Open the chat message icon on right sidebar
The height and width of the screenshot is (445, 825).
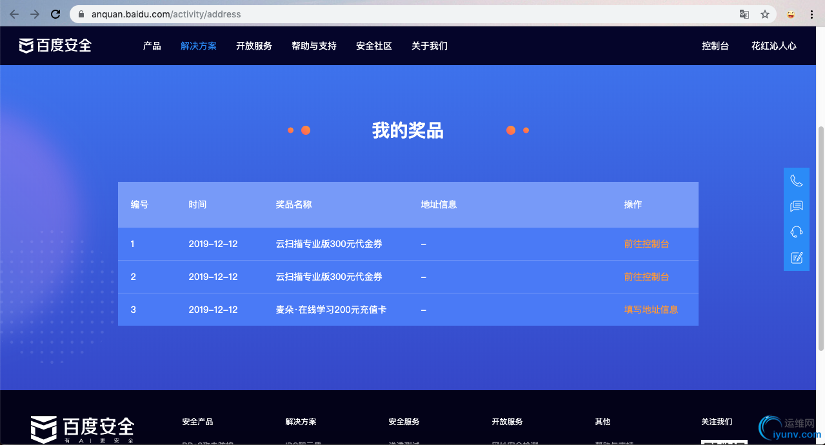(796, 206)
